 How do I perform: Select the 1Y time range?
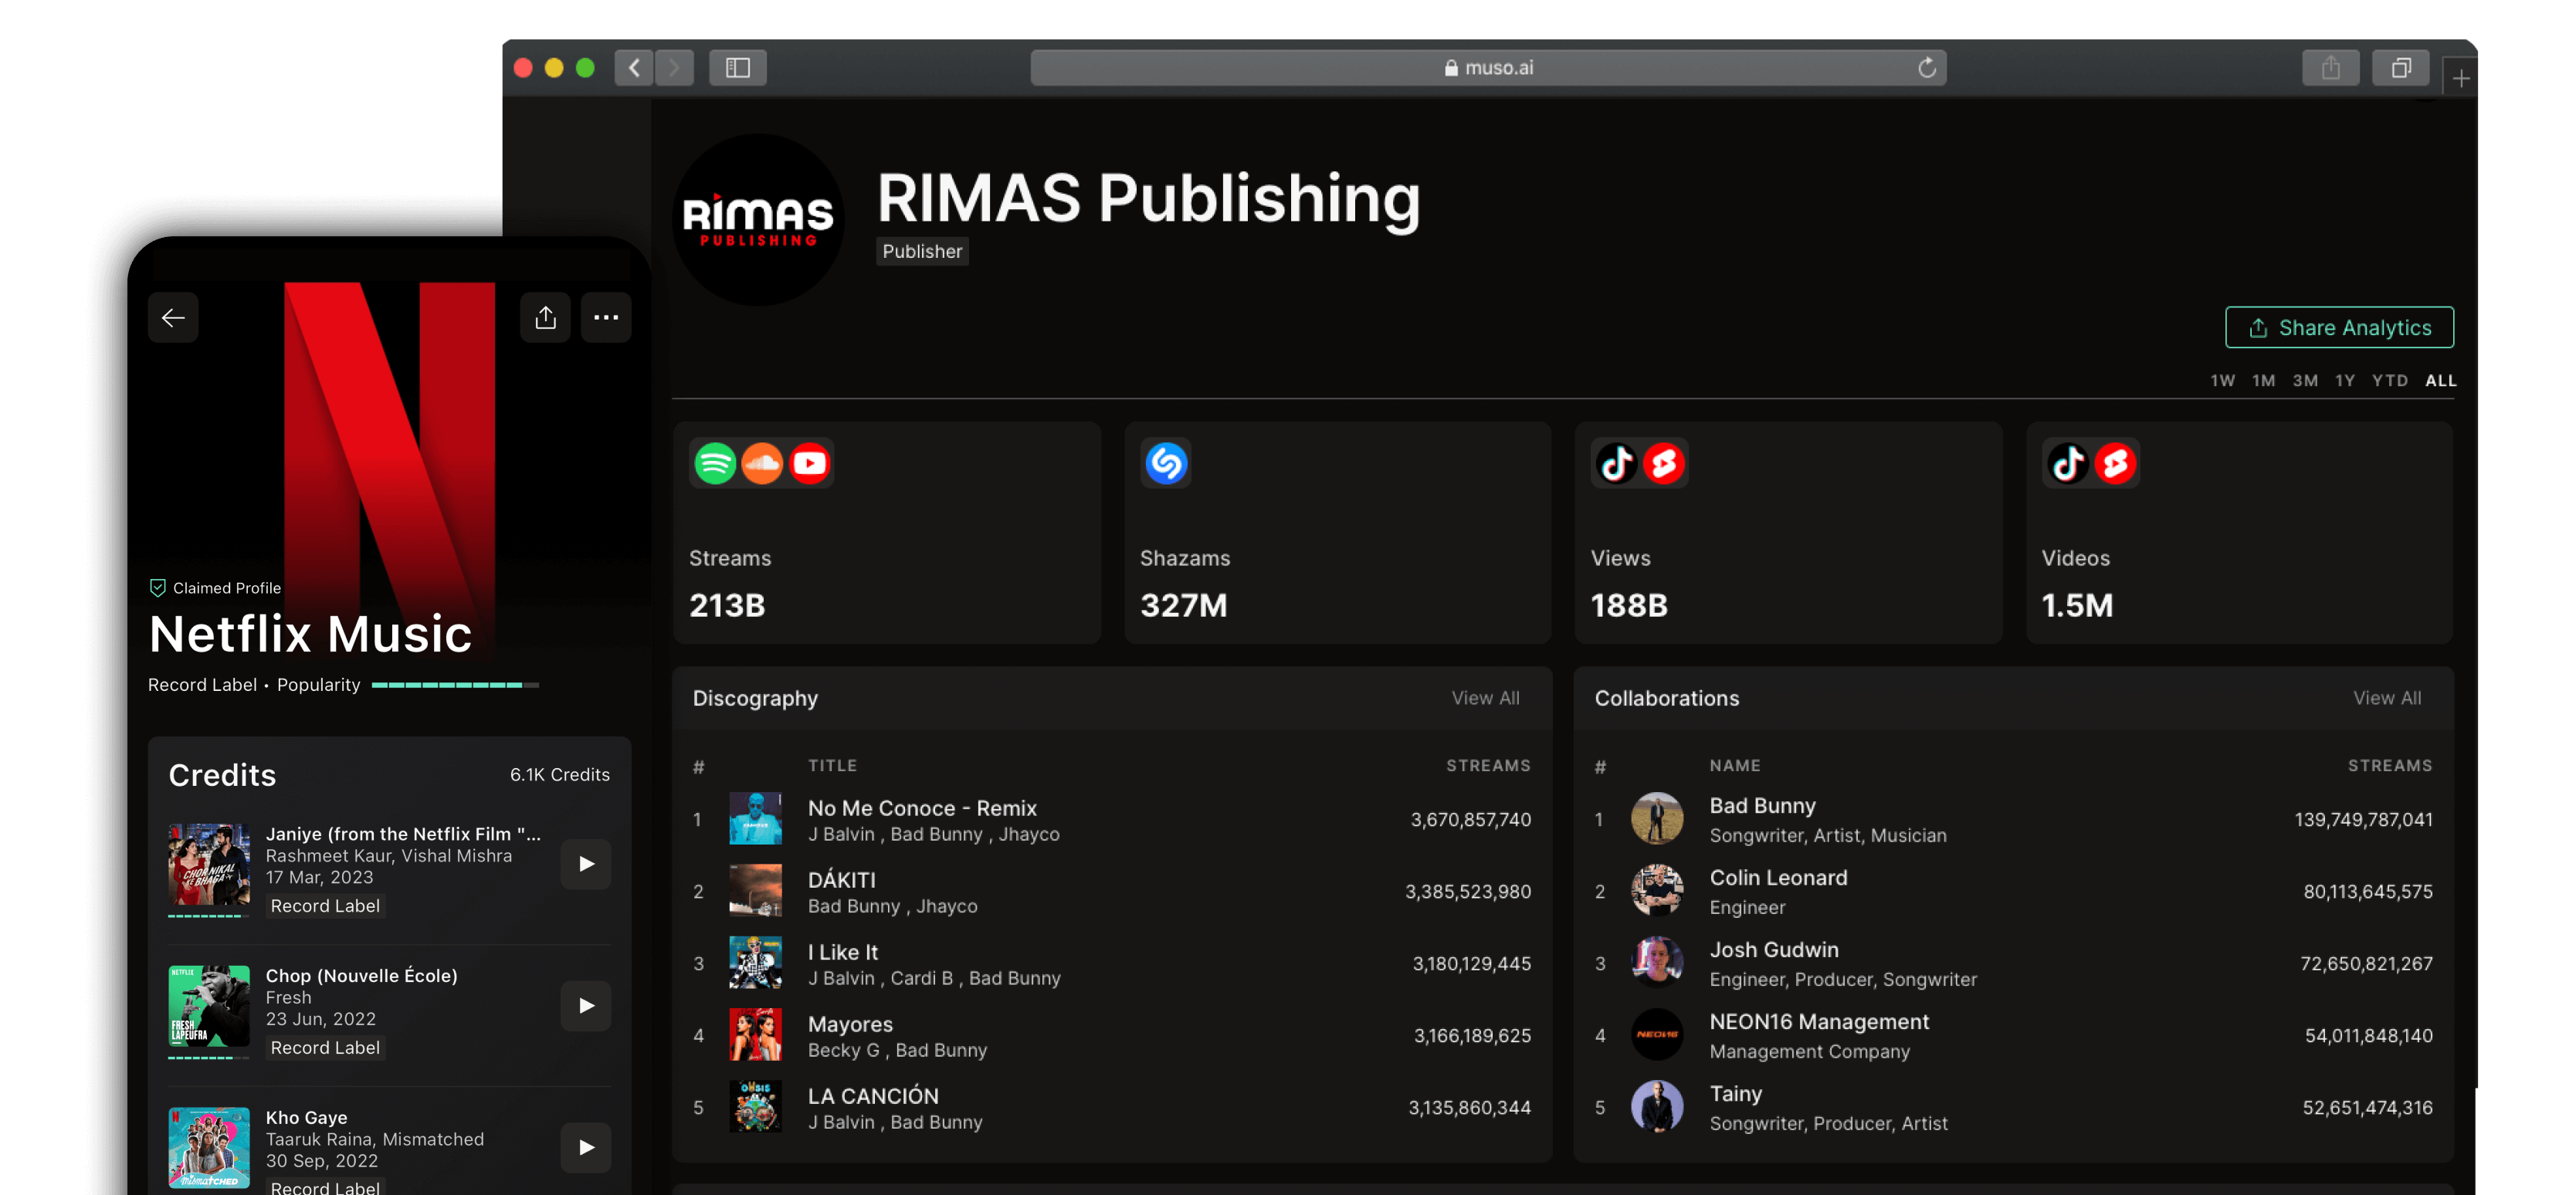(x=2345, y=381)
